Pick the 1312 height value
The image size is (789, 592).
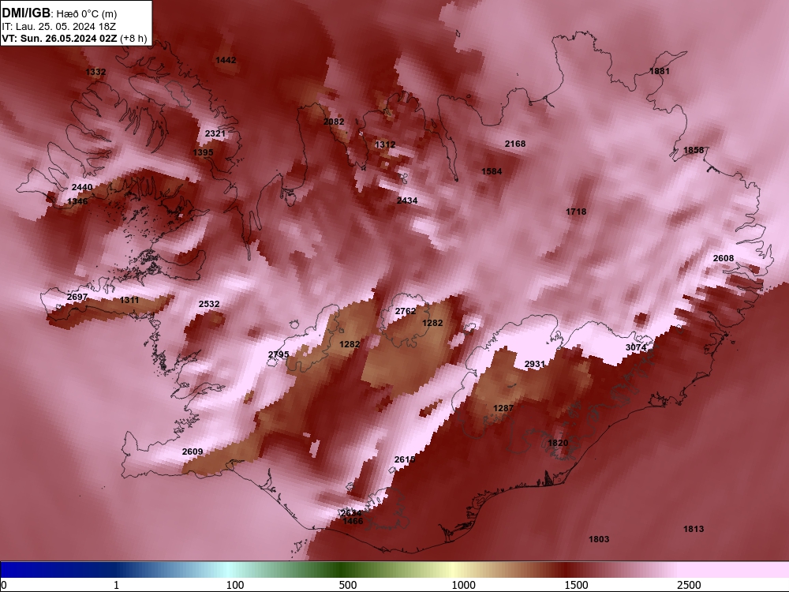[x=385, y=144]
